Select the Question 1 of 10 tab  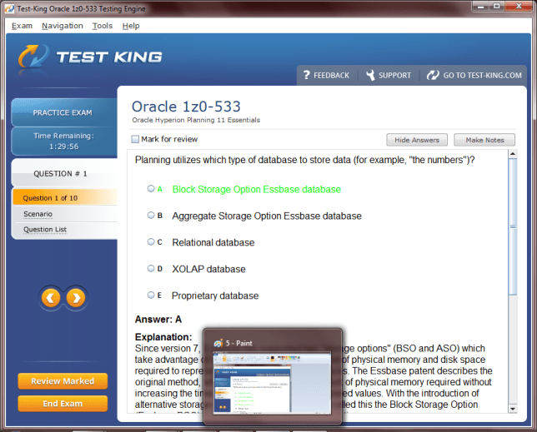point(65,198)
